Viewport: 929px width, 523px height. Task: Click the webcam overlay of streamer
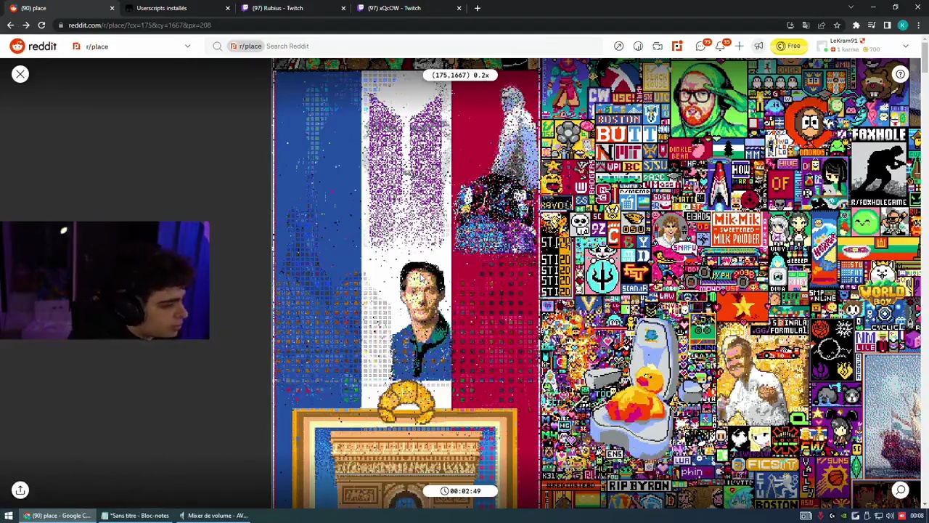[105, 280]
